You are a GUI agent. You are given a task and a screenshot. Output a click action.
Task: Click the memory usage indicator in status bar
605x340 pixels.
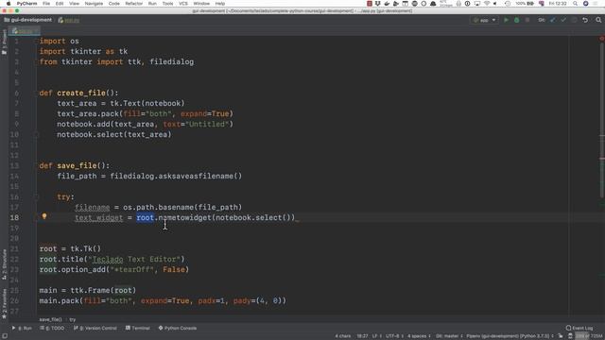[588, 336]
